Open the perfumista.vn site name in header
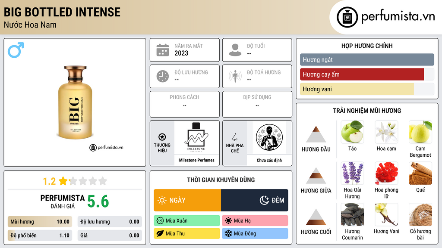This screenshot has height=248, width=442. [x=398, y=17]
